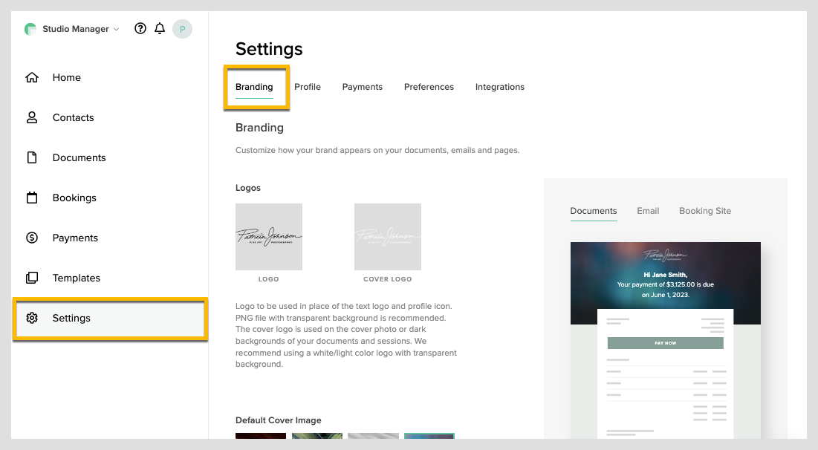Click the Cover Logo thumbnail
Viewport: 818px width, 450px height.
click(388, 237)
